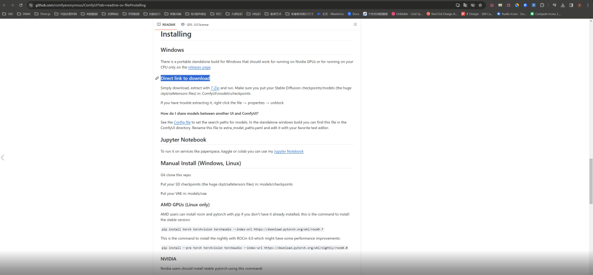Open the Audio Icons bookmark
The width and height of the screenshot is (593, 275).
(511, 14)
